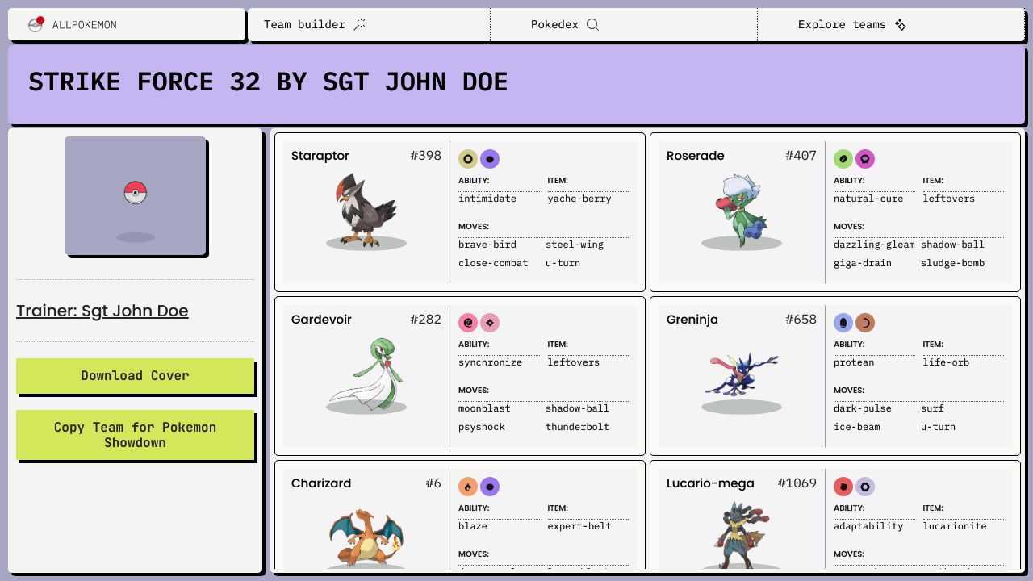Go to the Pokedex tab
Image resolution: width=1033 pixels, height=581 pixels.
click(x=564, y=24)
